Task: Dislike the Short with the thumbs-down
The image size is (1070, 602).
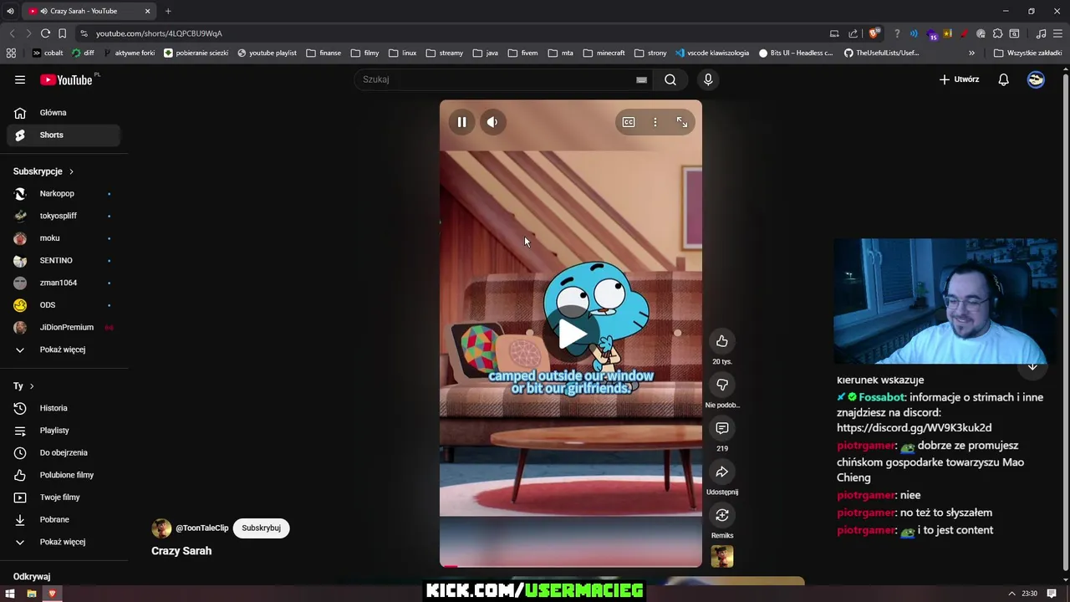Action: point(722,385)
